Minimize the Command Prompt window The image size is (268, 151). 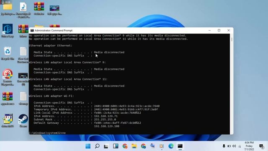pyautogui.click(x=209, y=30)
